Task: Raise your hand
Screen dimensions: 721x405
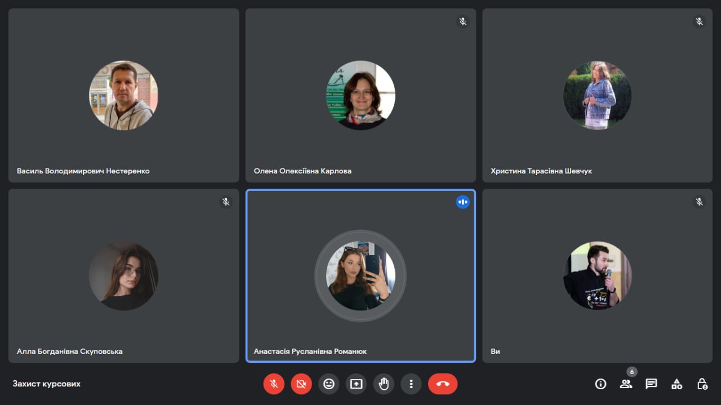Action: [384, 384]
